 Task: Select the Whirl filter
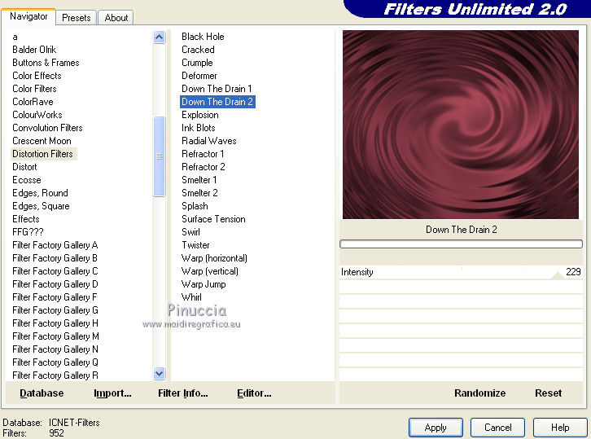(191, 297)
